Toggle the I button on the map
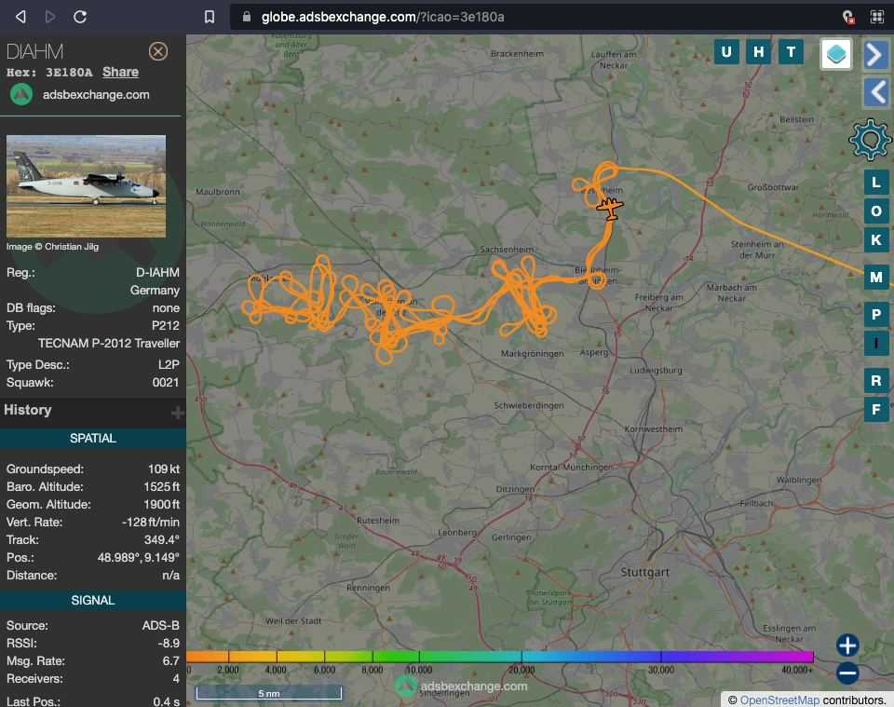The width and height of the screenshot is (894, 707). pyautogui.click(x=876, y=343)
